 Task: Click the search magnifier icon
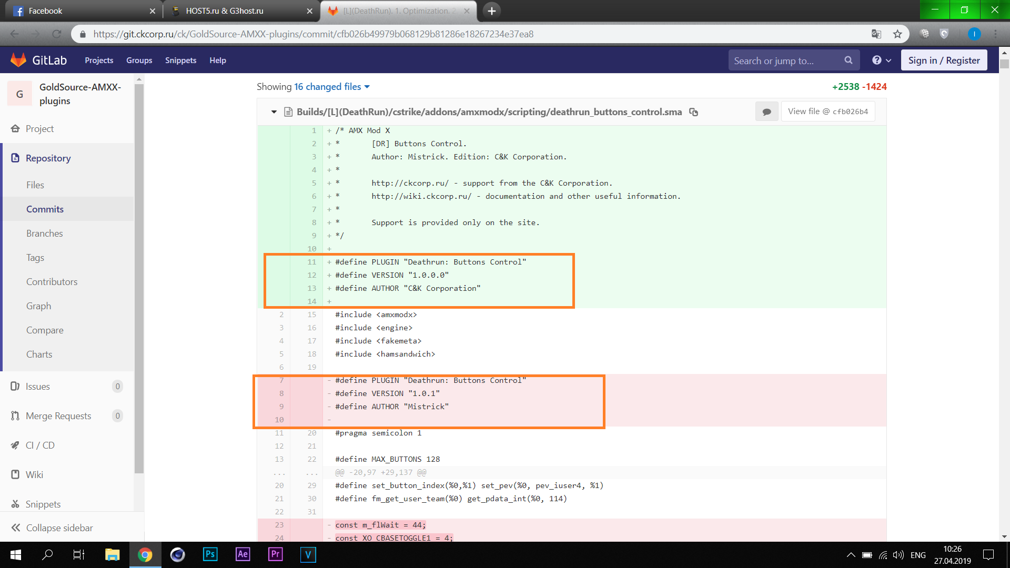click(x=848, y=60)
